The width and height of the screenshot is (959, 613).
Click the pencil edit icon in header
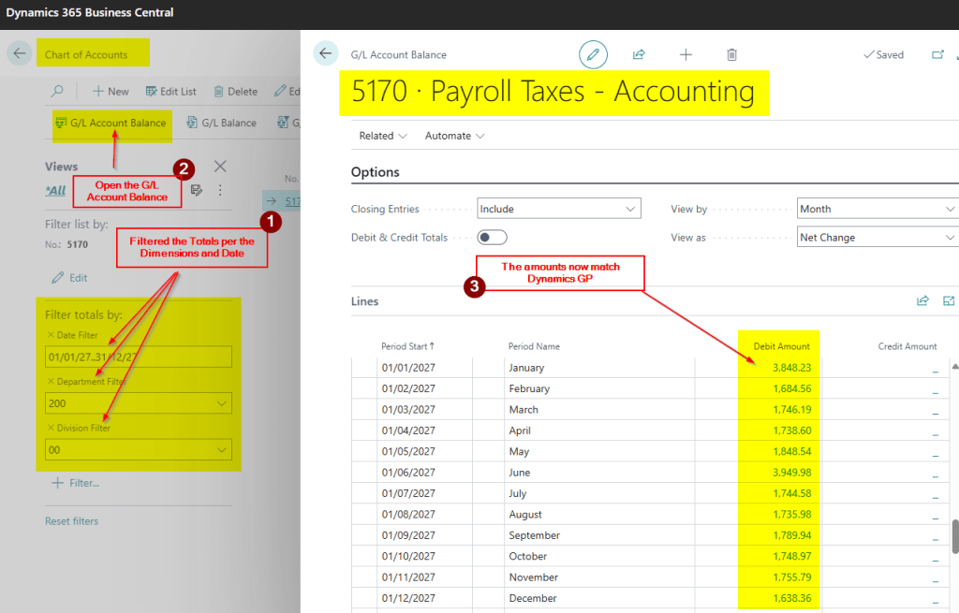592,55
